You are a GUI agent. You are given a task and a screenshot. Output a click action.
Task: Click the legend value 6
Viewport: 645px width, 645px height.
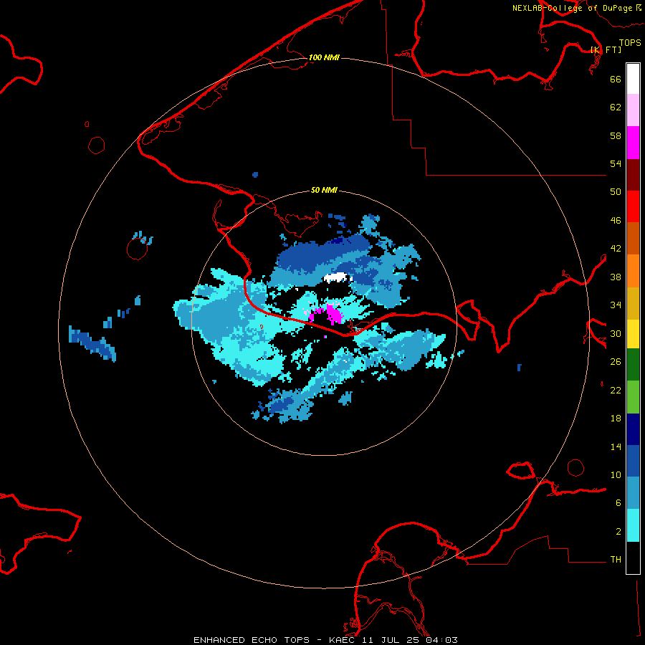618,503
